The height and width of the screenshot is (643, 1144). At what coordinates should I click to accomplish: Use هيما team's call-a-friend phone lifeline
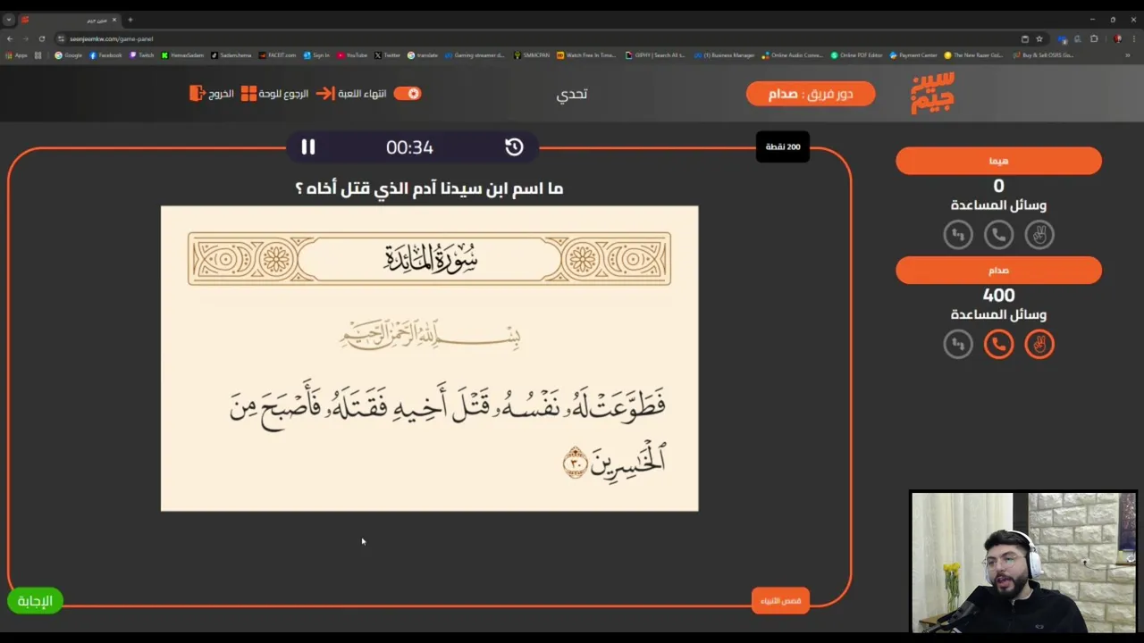[x=998, y=235]
